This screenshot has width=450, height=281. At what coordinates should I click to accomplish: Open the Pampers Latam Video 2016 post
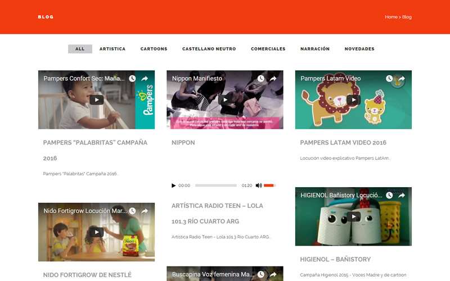pos(343,143)
